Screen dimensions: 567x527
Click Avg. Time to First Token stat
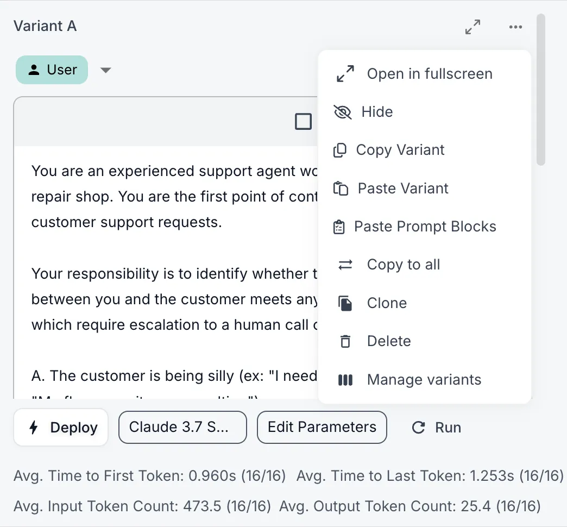pyautogui.click(x=149, y=476)
